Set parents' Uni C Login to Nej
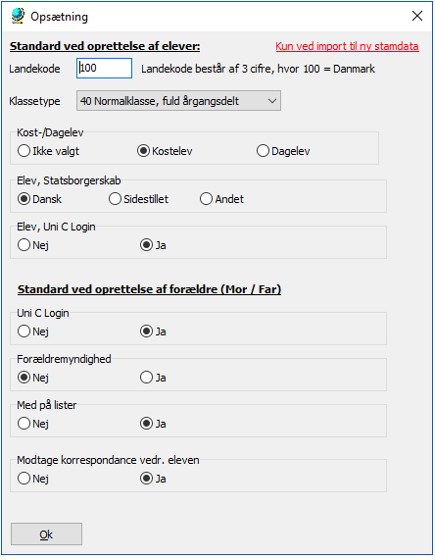The width and height of the screenshot is (435, 560). point(33,331)
